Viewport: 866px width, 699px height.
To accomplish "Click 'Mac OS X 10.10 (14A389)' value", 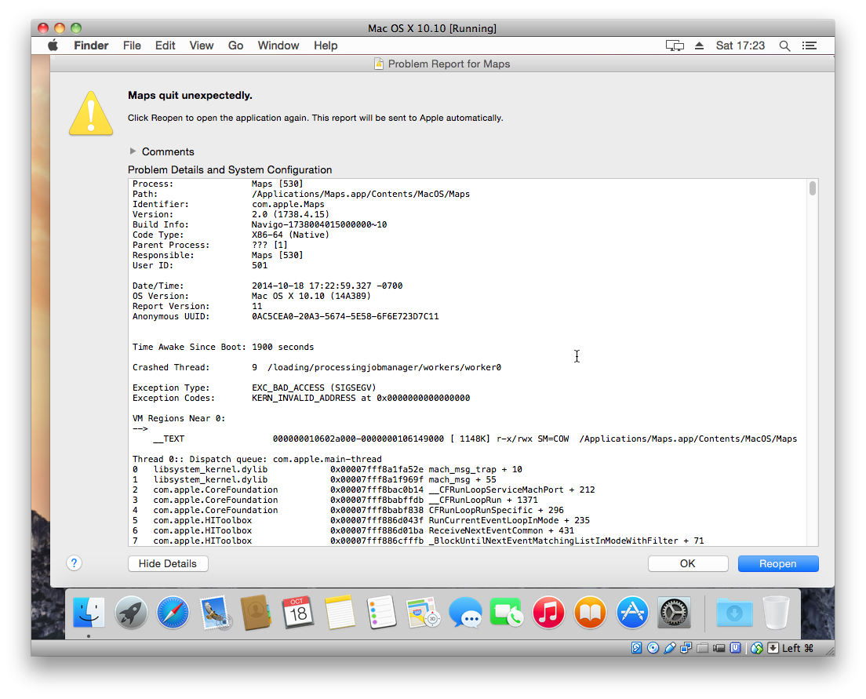I will click(311, 297).
